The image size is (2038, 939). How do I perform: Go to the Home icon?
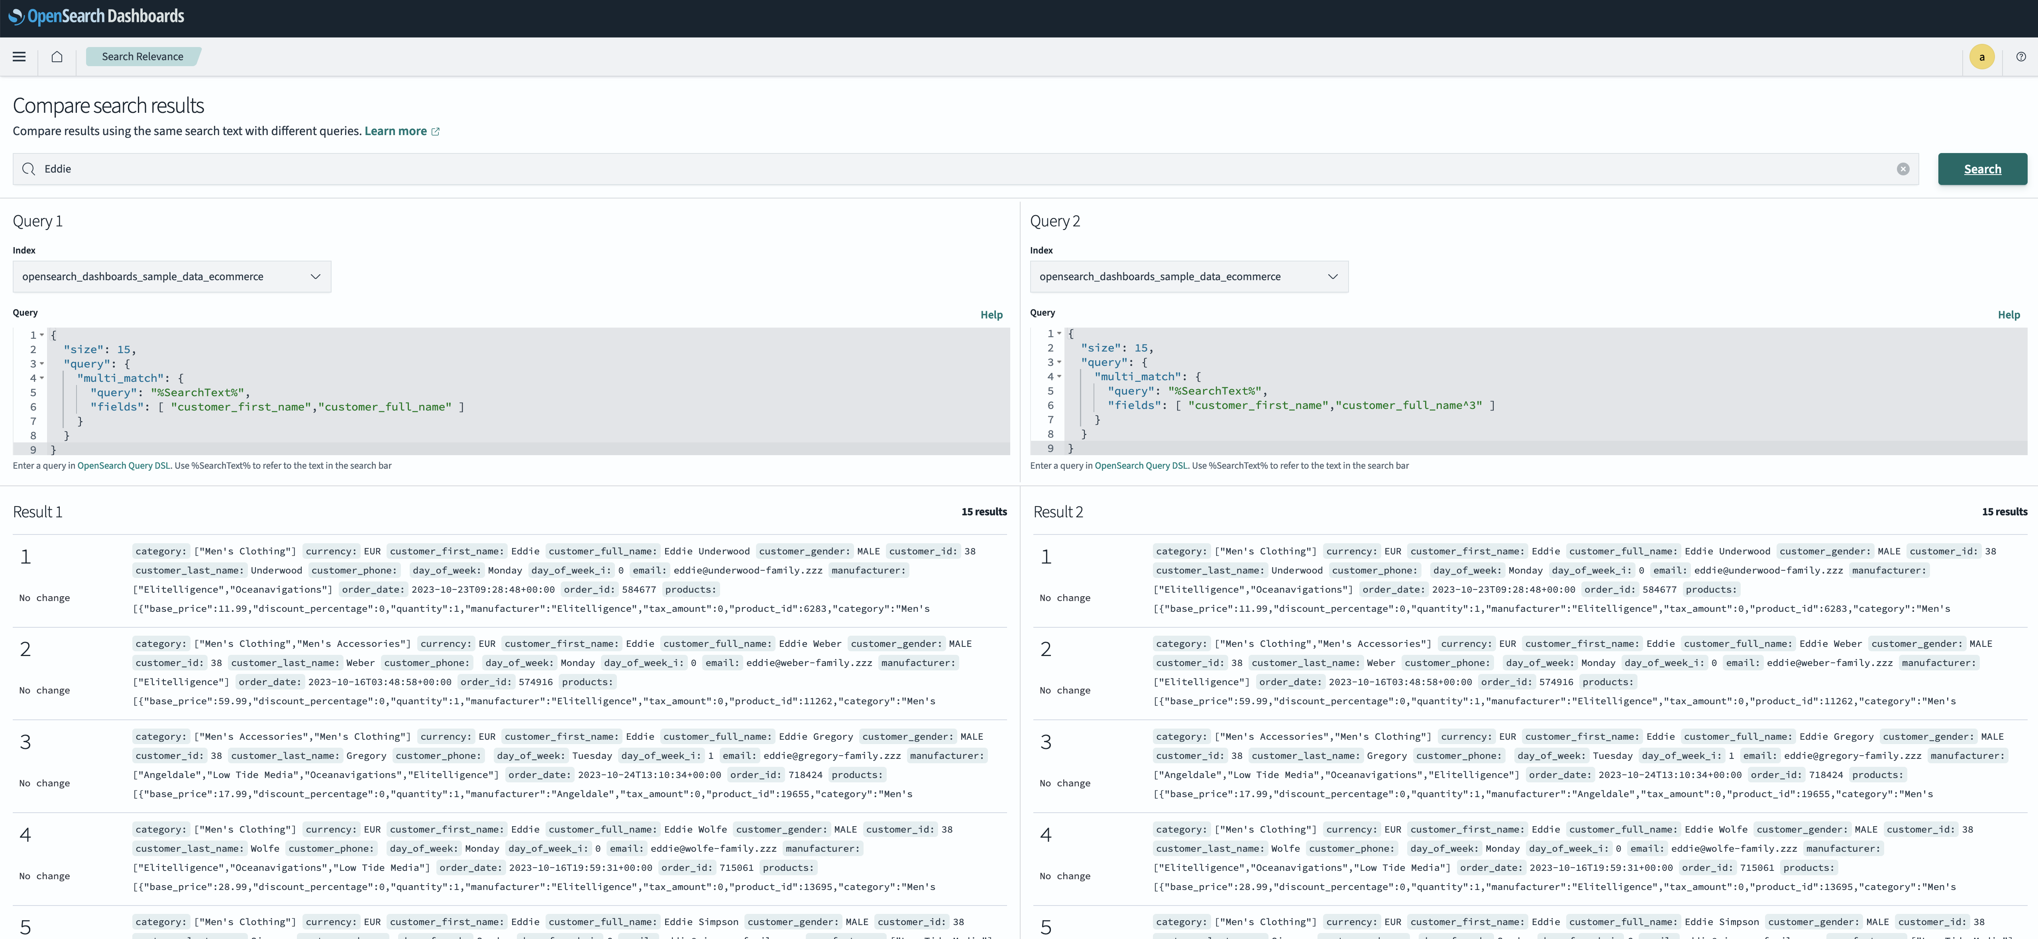click(57, 56)
